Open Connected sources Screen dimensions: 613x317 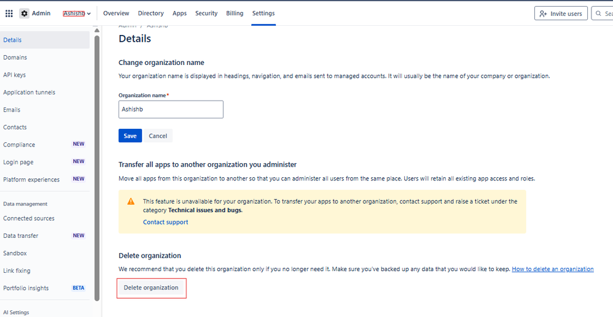pos(45,218)
